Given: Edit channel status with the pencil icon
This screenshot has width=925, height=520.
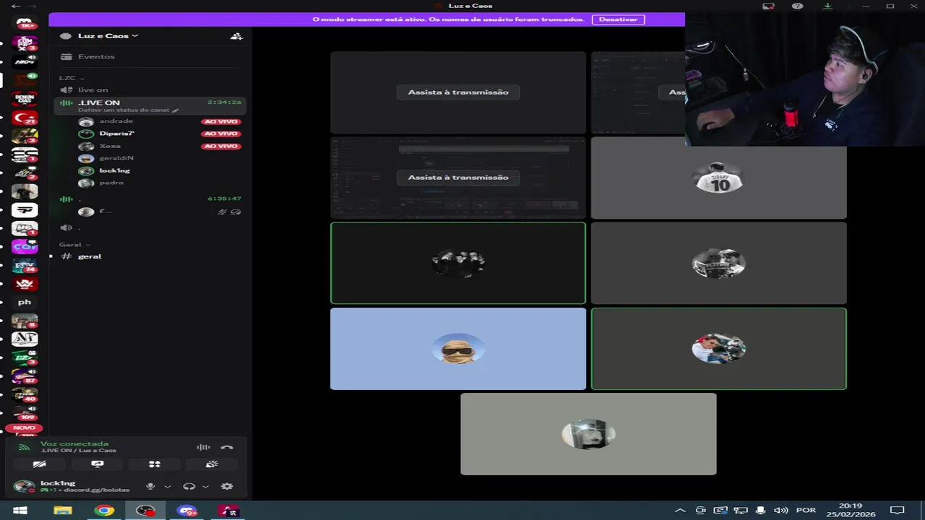Looking at the screenshot, I should (x=175, y=110).
